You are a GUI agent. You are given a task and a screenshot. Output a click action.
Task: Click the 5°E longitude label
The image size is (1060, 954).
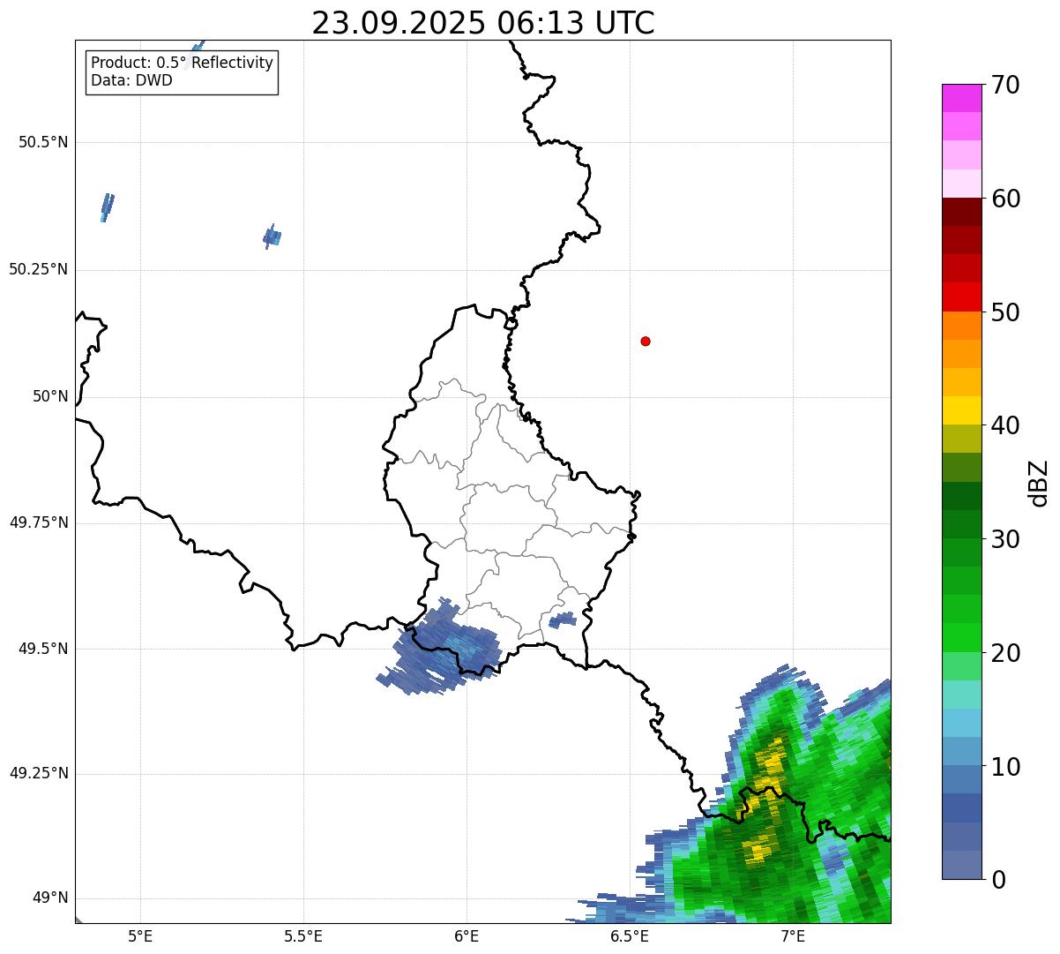click(x=141, y=936)
